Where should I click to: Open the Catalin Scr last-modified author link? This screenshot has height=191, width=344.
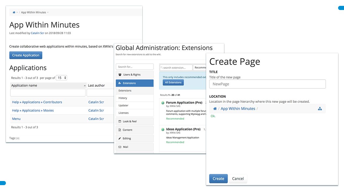(37, 33)
